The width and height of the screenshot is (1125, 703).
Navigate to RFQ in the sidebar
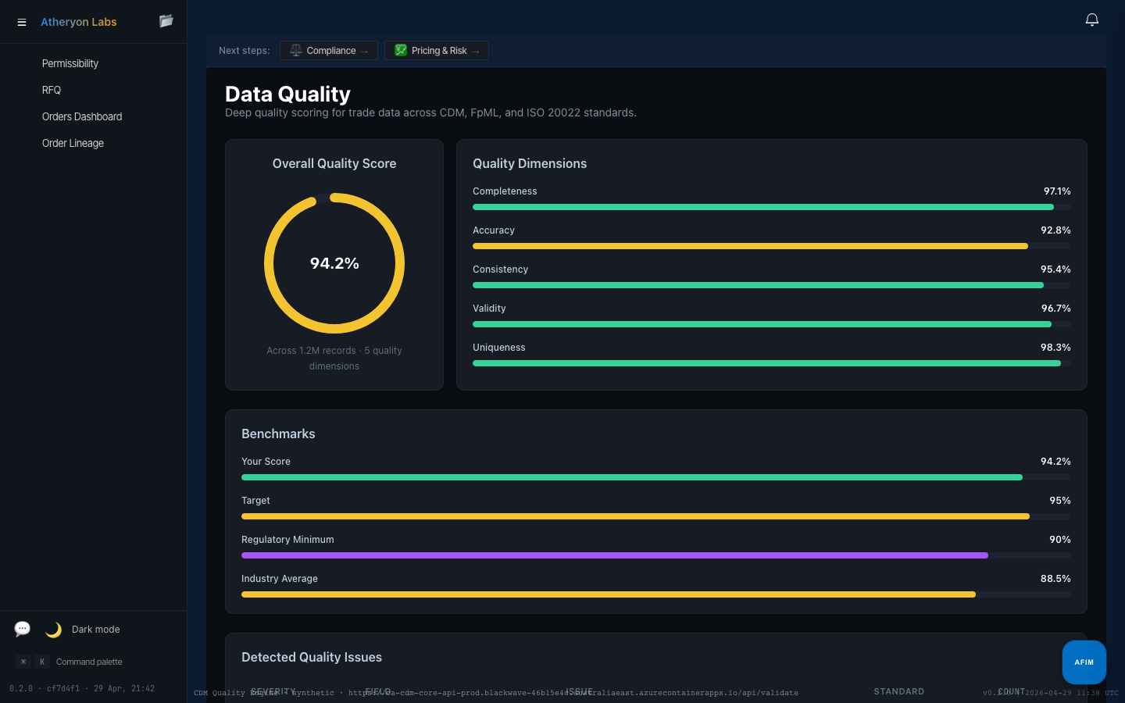click(x=52, y=90)
